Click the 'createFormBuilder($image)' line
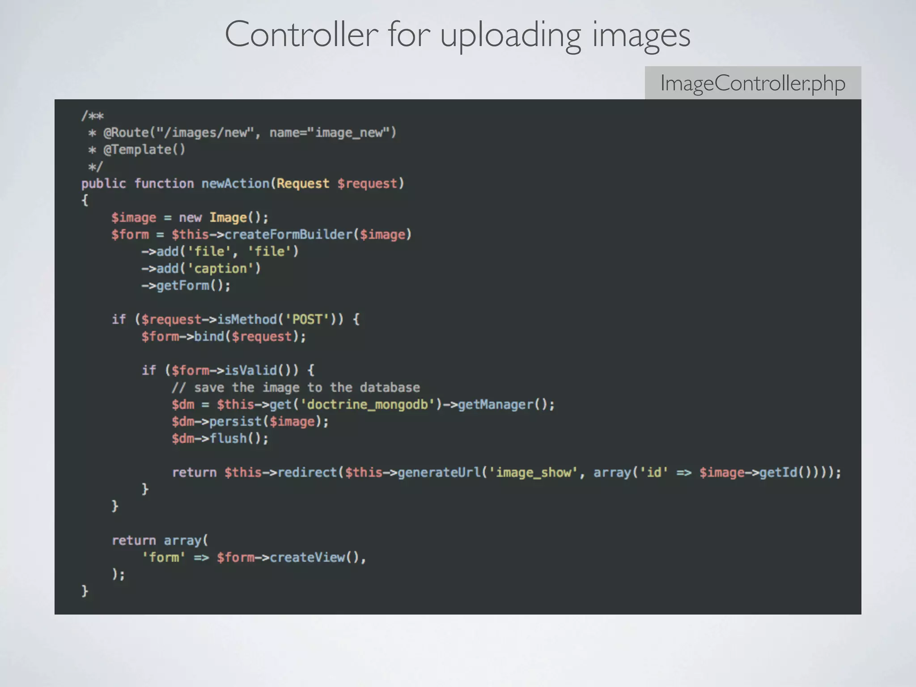Screen dimensions: 916x687 tap(261, 235)
